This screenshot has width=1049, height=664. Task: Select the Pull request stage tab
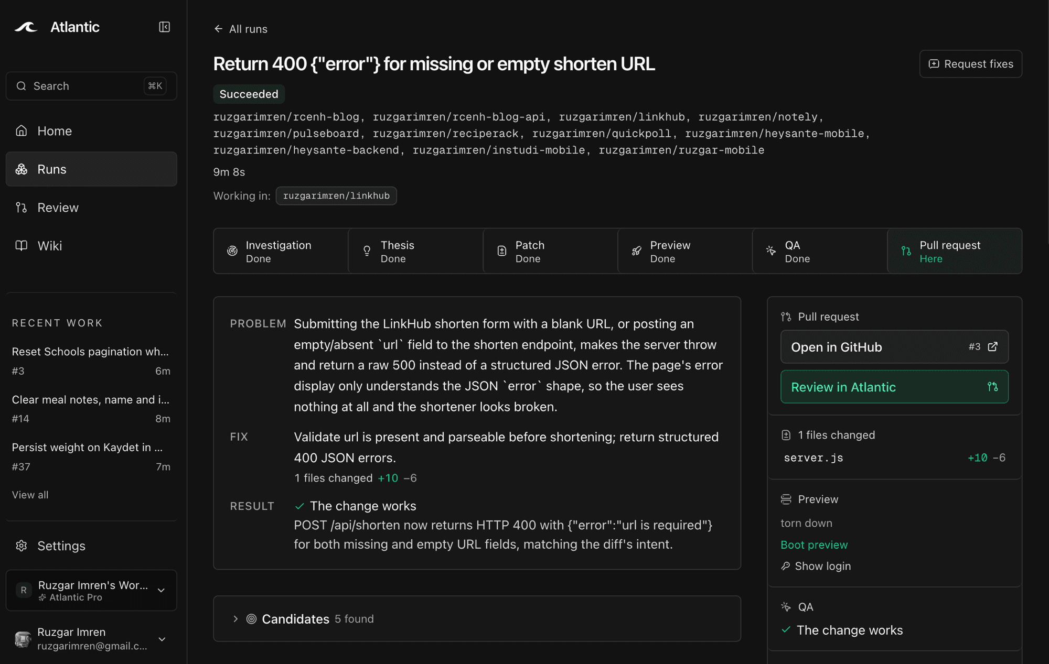[x=955, y=251]
